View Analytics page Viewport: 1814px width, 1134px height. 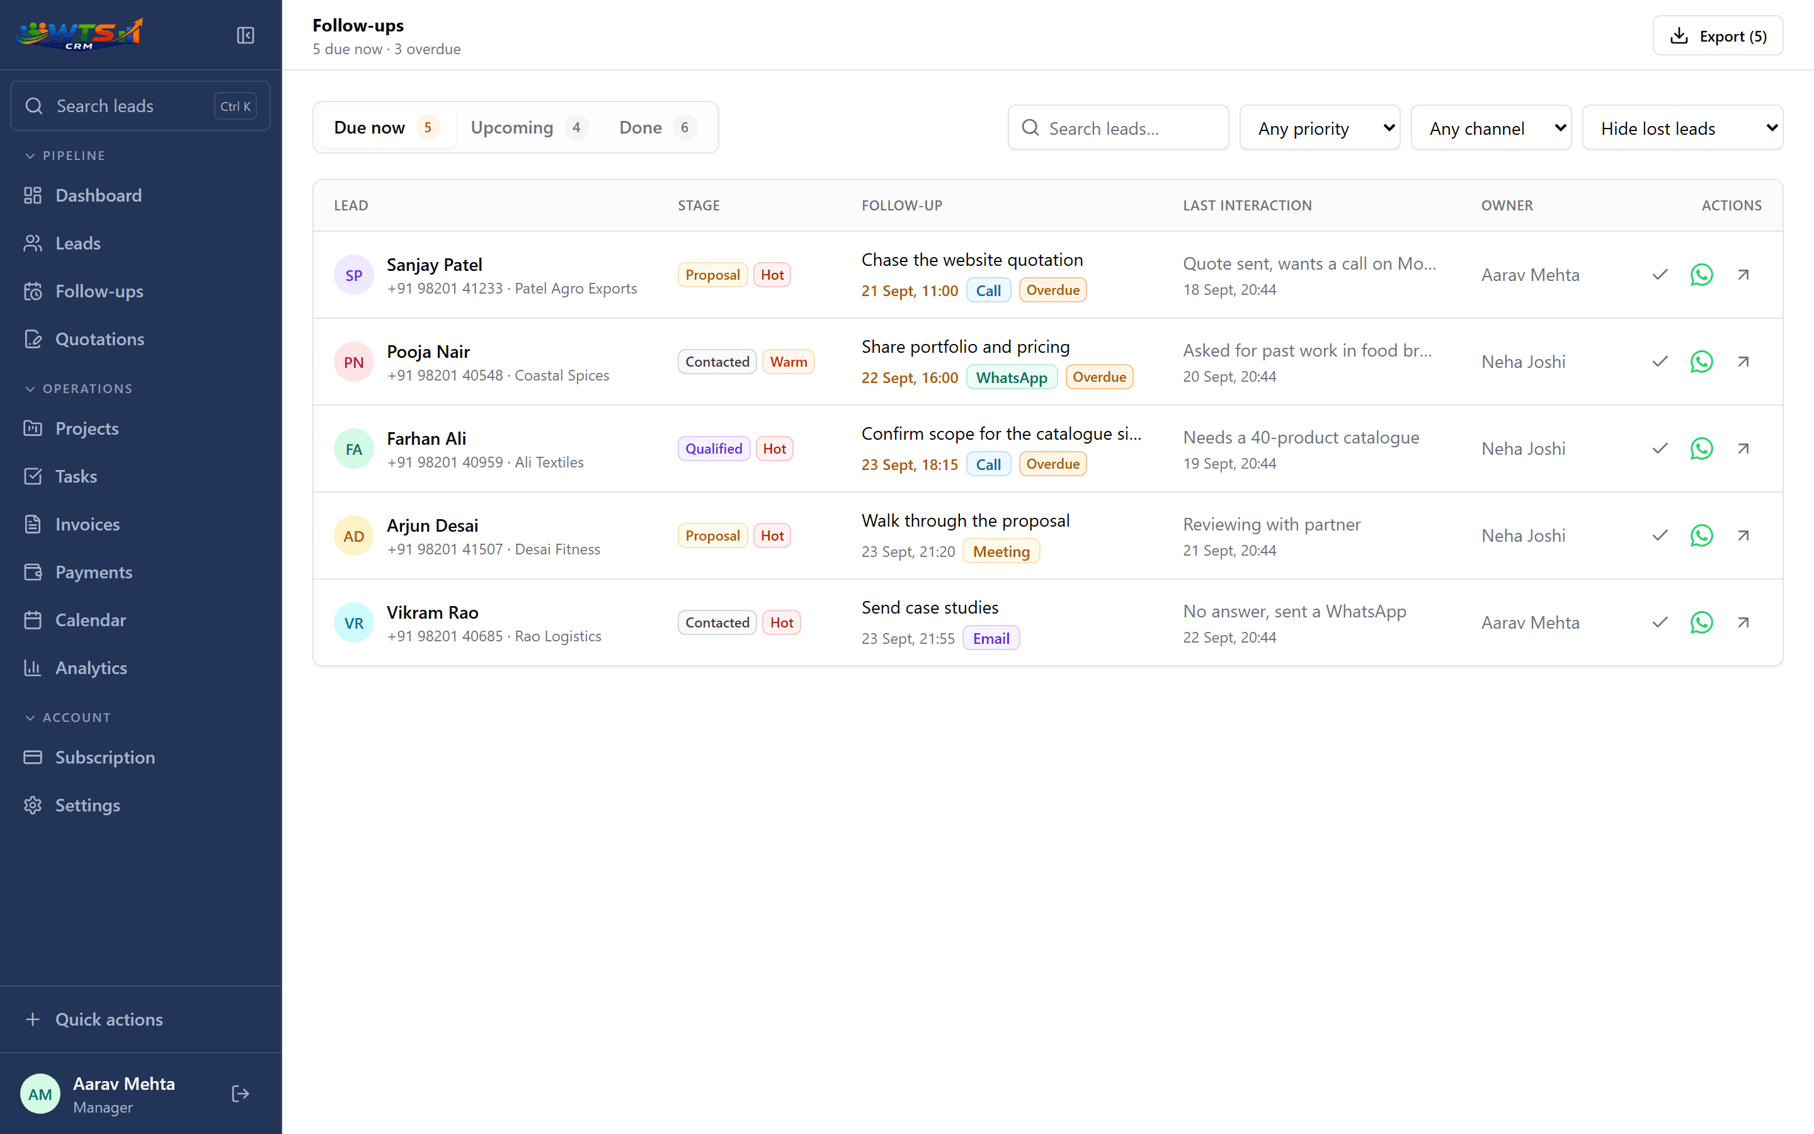[141, 668]
